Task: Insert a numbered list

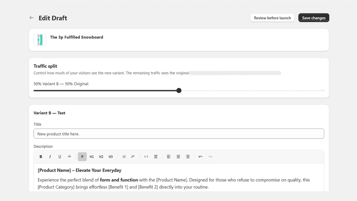Action: pyautogui.click(x=133, y=157)
